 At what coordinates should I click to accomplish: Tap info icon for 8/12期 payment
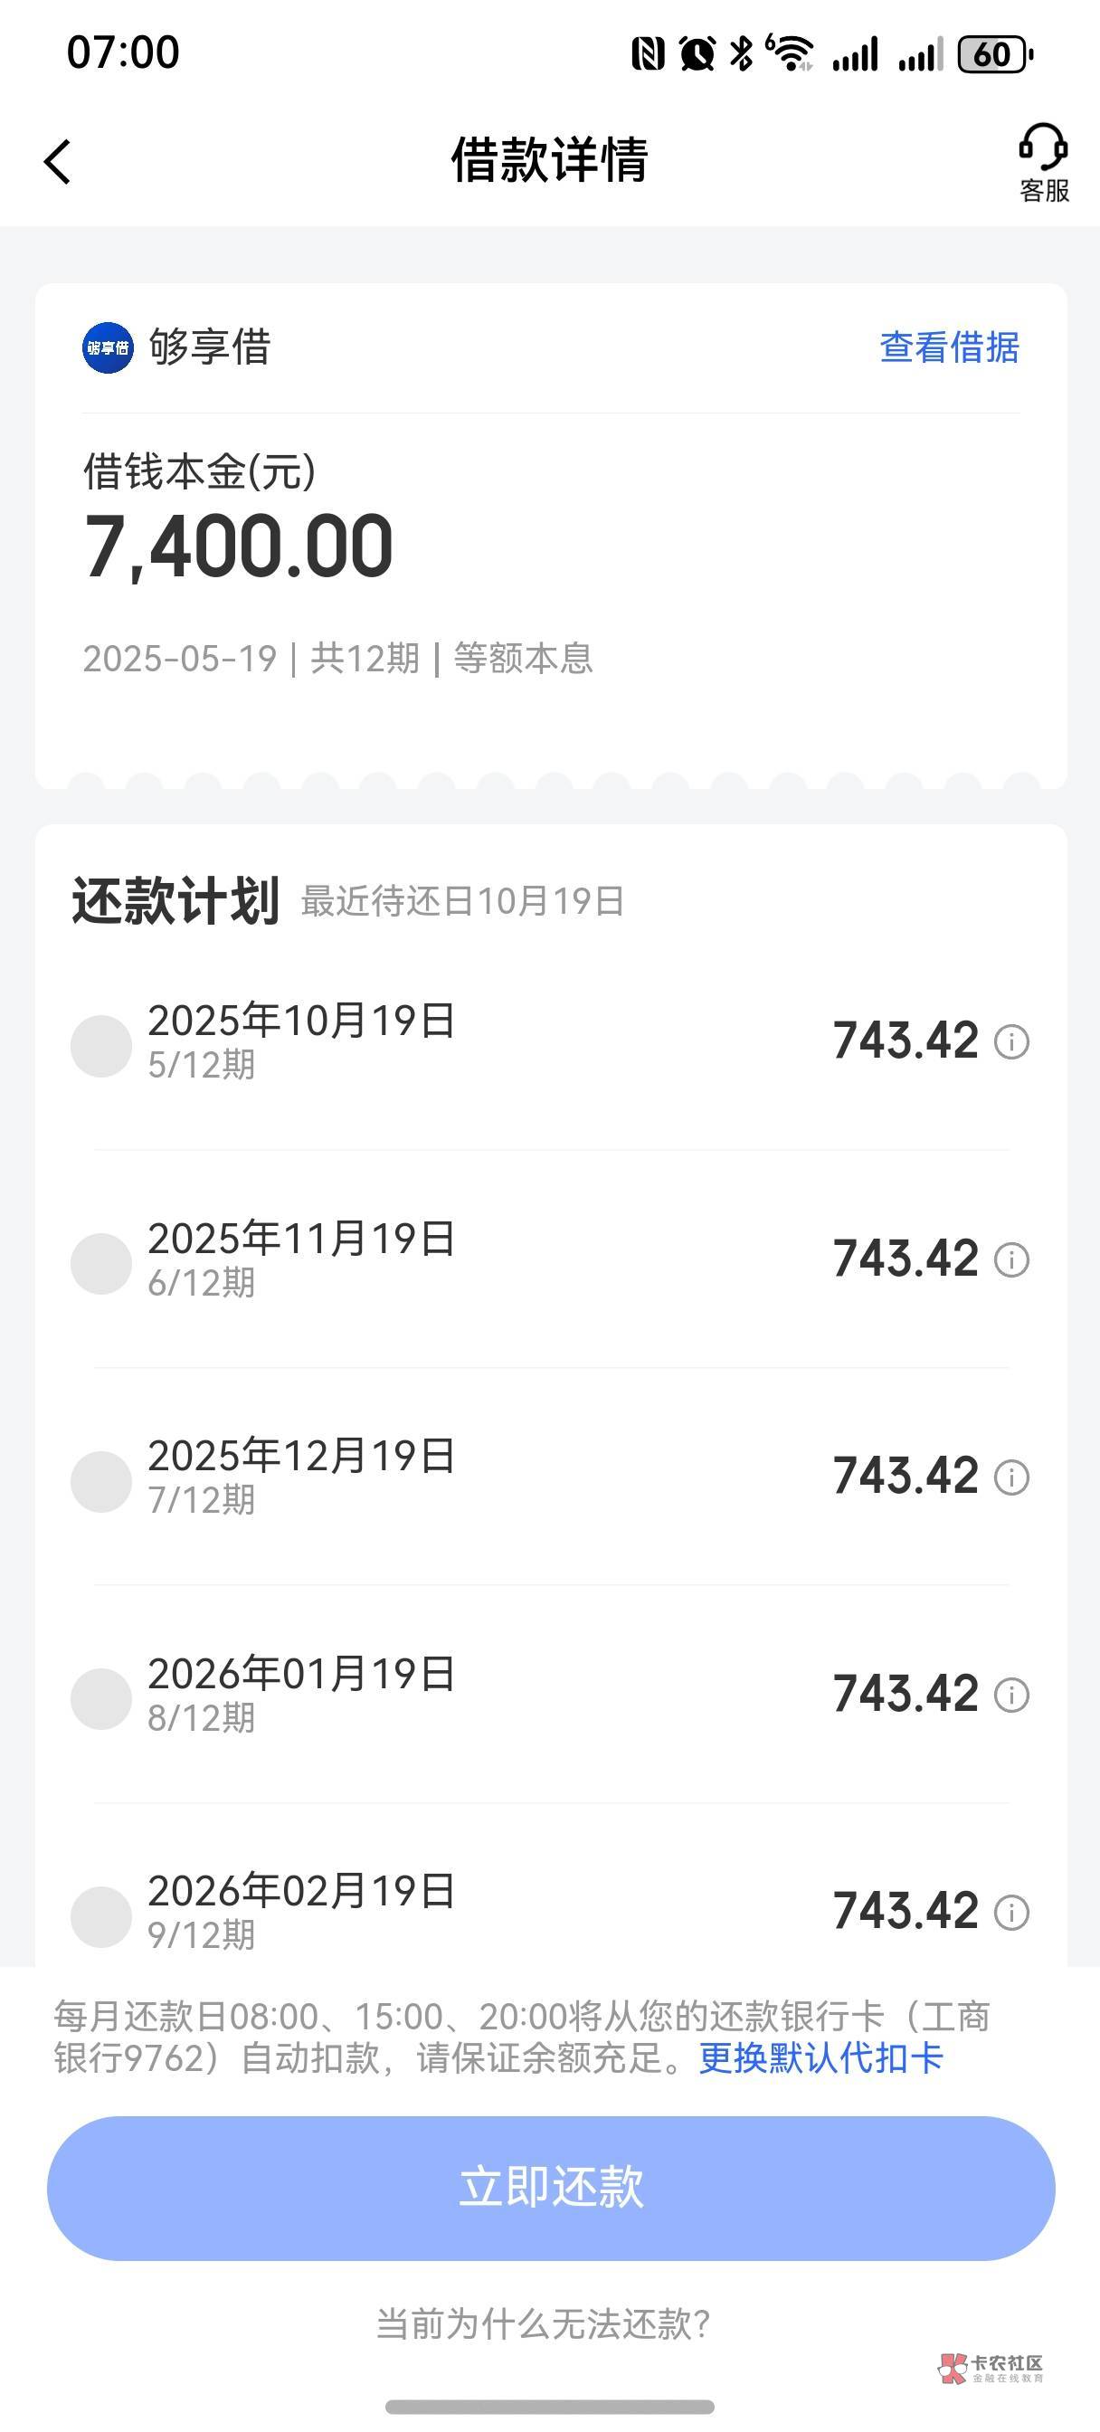click(1011, 1695)
